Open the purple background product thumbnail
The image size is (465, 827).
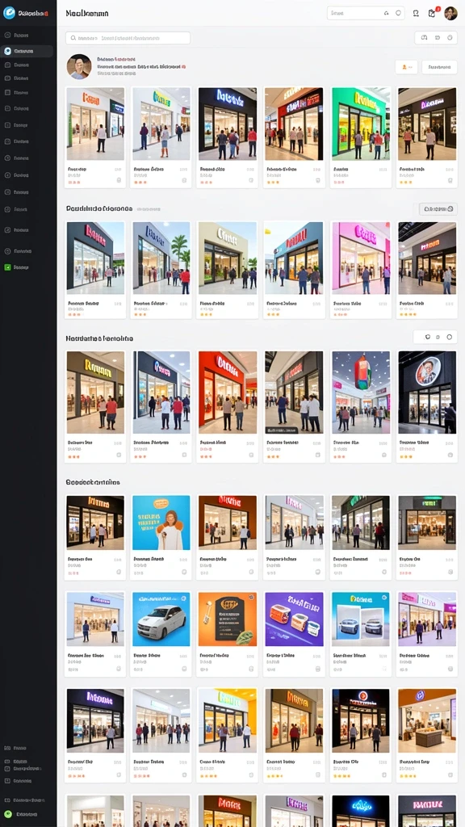click(x=294, y=619)
